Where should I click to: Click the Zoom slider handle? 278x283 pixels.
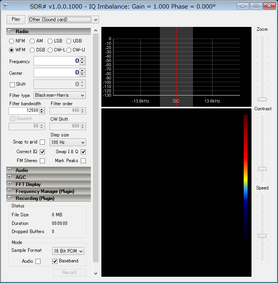[x=262, y=99]
